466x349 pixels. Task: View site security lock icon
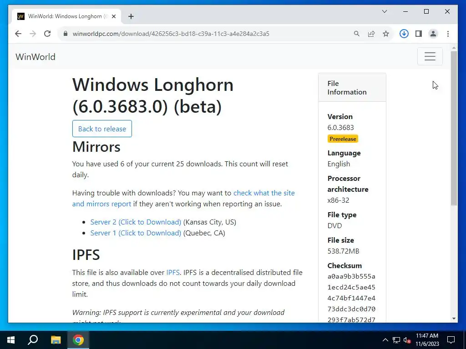click(66, 34)
